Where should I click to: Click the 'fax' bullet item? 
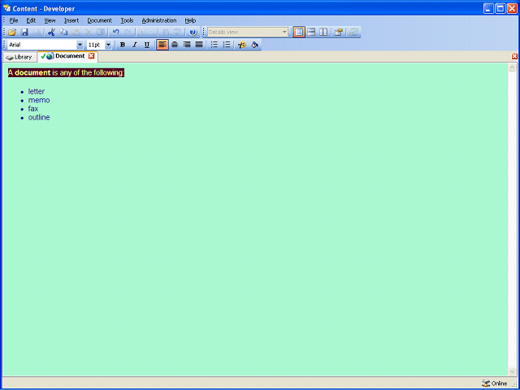click(33, 109)
